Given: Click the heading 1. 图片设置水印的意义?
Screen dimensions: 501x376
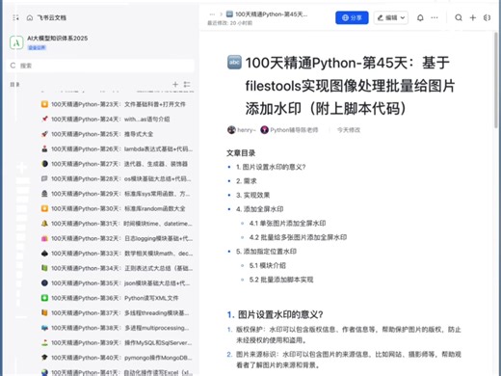Looking at the screenshot, I should [x=276, y=314].
